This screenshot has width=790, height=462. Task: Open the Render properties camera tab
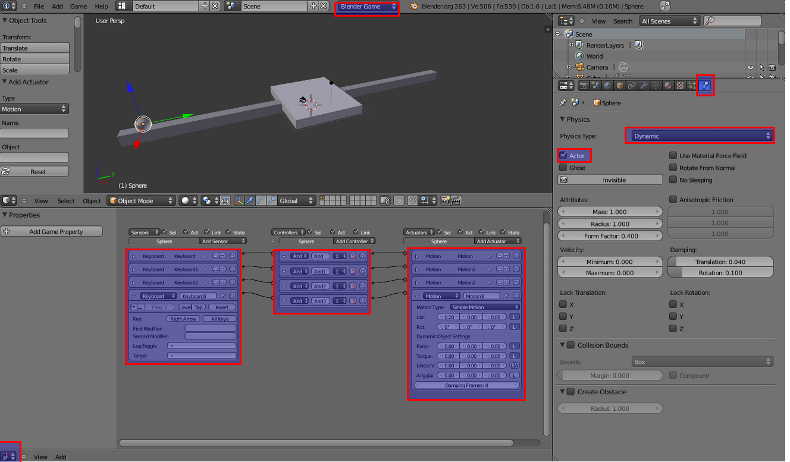584,86
